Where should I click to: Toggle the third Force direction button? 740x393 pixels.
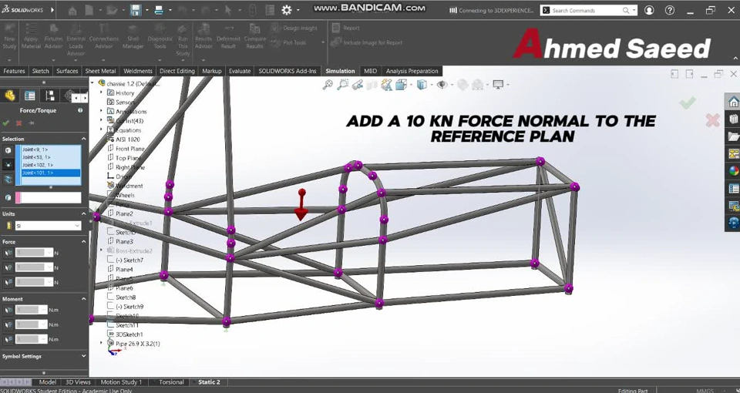8,282
